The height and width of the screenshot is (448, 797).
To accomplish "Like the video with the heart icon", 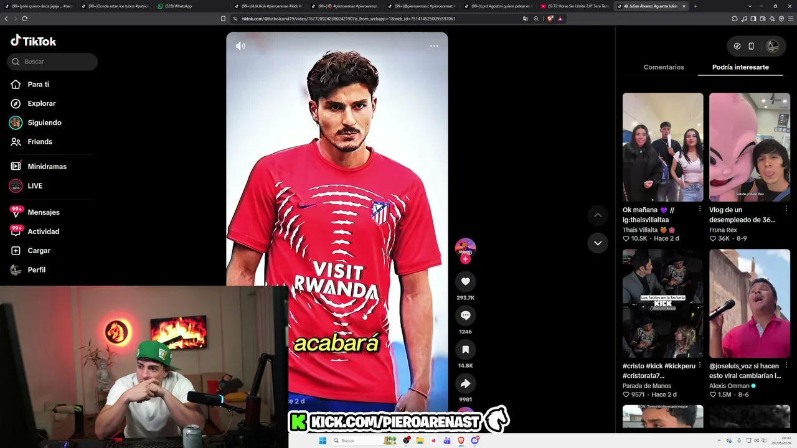I will click(x=465, y=281).
